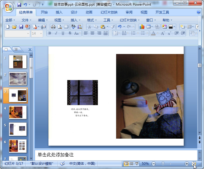Select the font color A swatch
The height and width of the screenshot is (169, 204).
pos(153,33)
